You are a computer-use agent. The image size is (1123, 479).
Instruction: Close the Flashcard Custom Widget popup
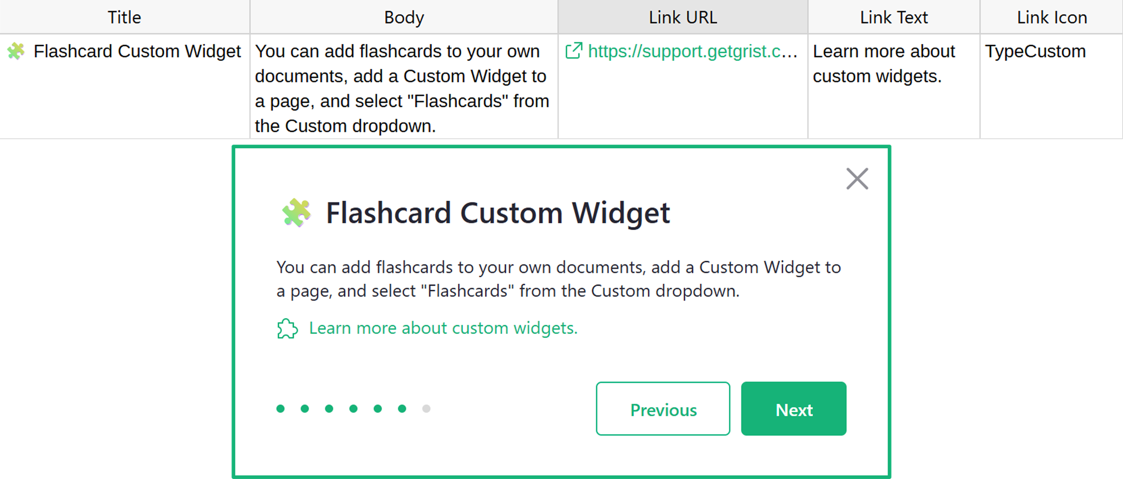(x=857, y=179)
